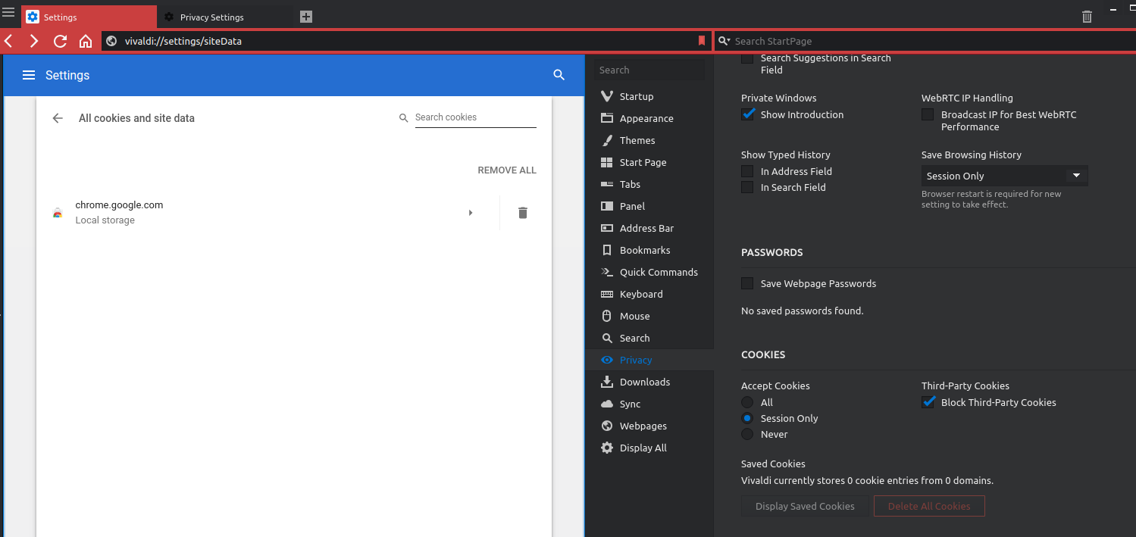Screen dimensions: 1136x537
Task: Reload the current page
Action: click(61, 41)
